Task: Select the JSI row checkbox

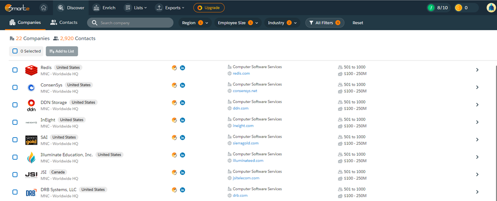Action: pos(15,175)
